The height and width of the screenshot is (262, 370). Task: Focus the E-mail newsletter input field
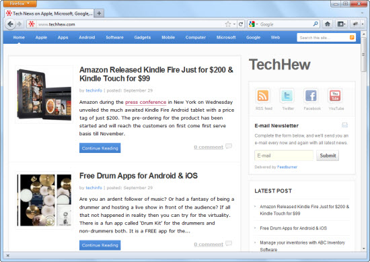284,156
